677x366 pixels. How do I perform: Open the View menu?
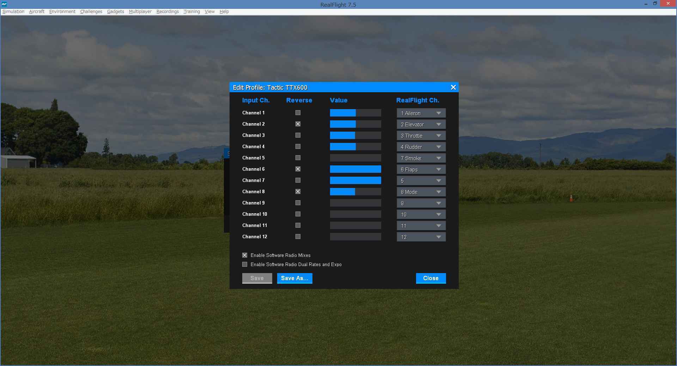coord(209,12)
